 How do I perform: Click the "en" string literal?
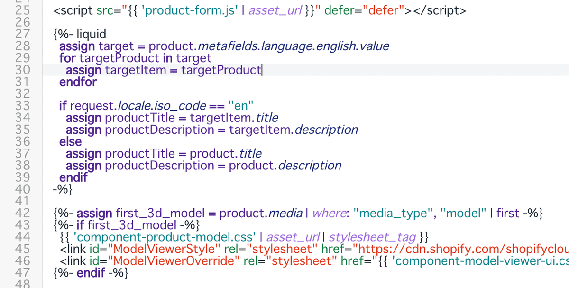click(241, 106)
